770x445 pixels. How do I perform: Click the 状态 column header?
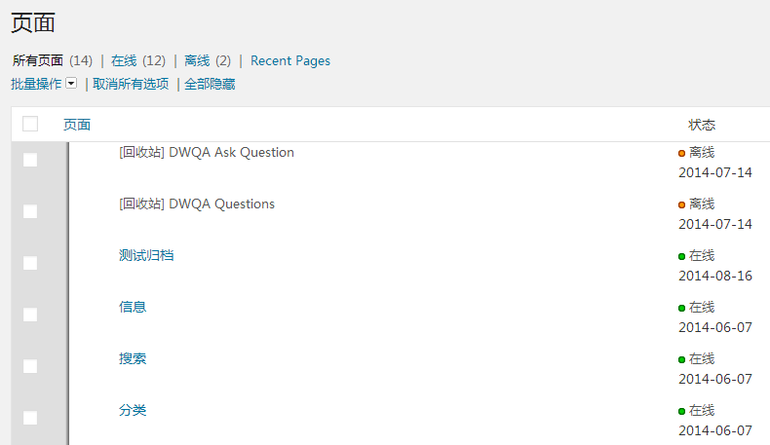(x=702, y=125)
